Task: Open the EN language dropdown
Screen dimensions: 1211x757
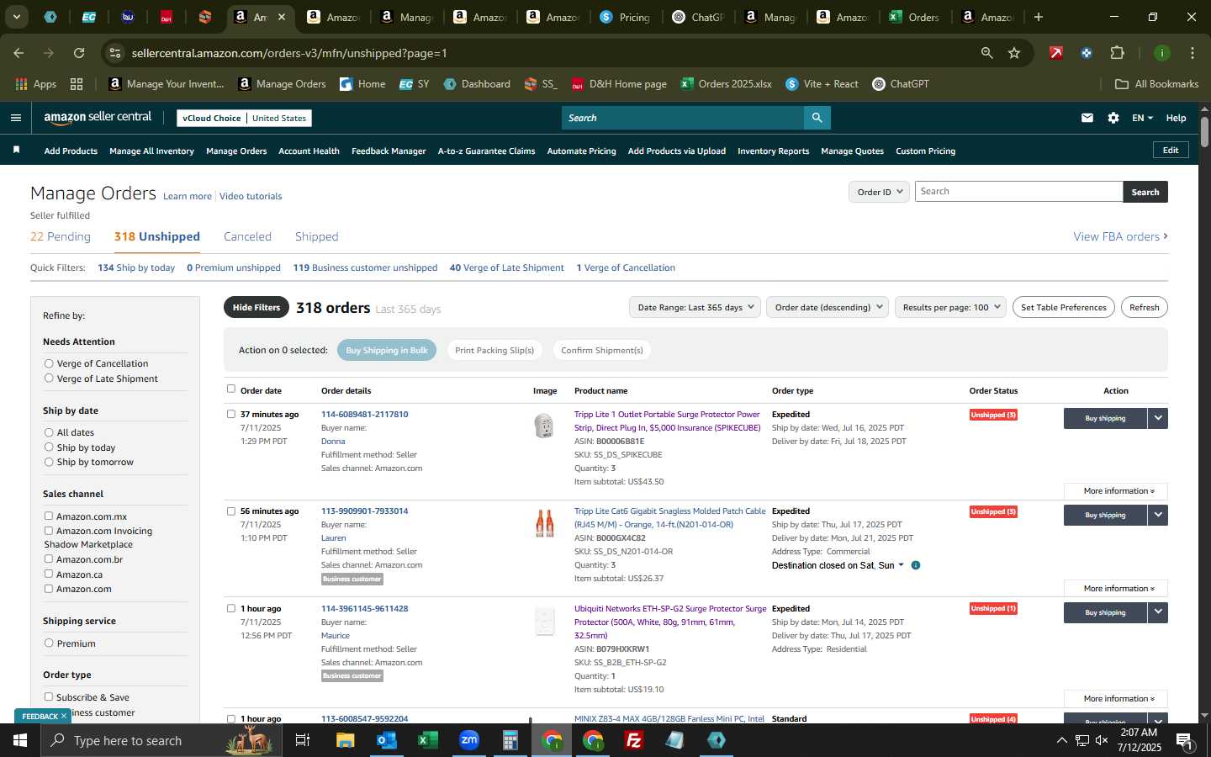Action: coord(1142,118)
